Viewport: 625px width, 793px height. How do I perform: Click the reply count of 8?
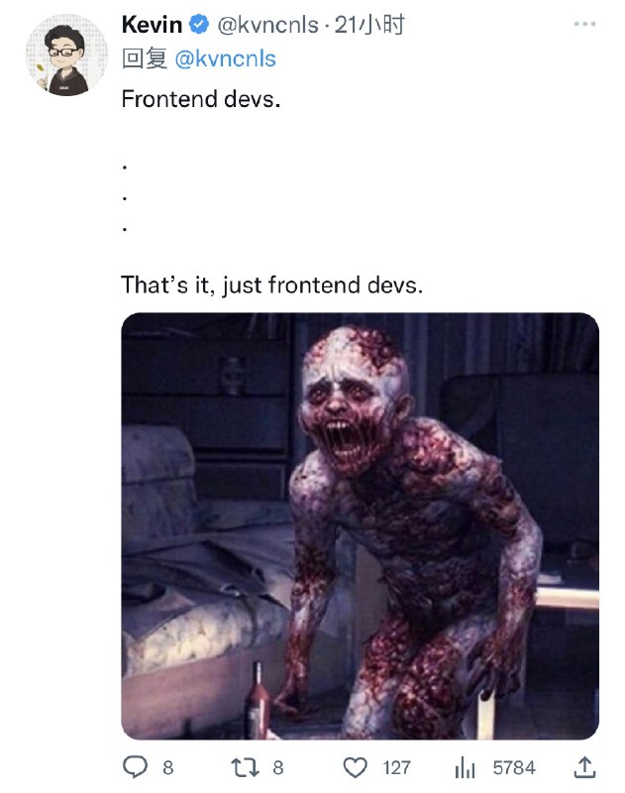[167, 767]
